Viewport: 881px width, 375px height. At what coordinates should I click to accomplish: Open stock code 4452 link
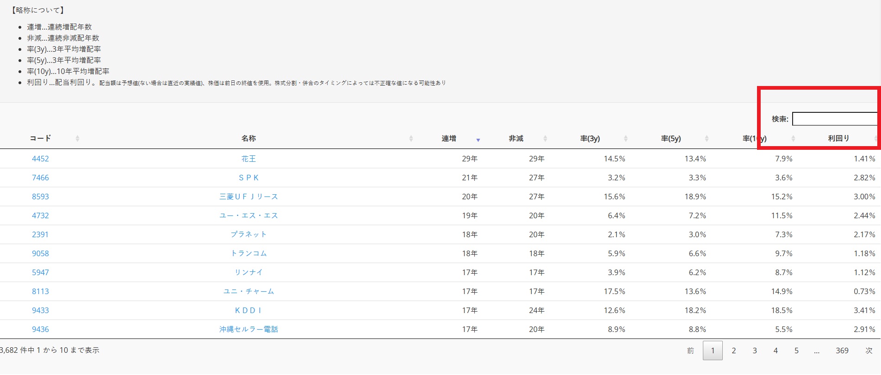(40, 159)
